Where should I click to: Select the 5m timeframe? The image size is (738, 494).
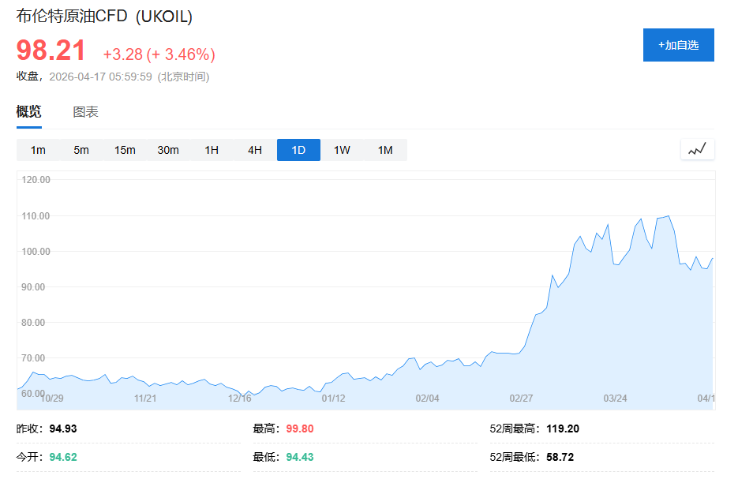pyautogui.click(x=81, y=149)
